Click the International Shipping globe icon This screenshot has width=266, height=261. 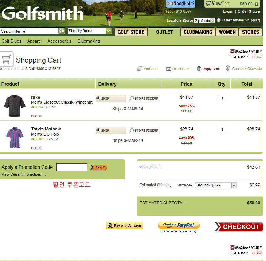click(219, 21)
